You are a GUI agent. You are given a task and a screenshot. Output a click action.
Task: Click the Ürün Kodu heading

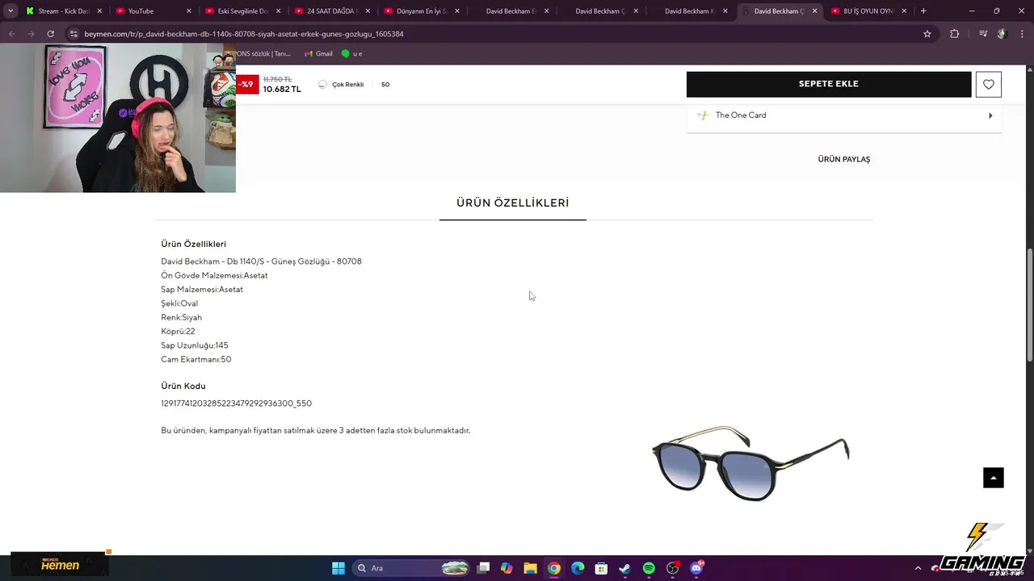(x=183, y=386)
